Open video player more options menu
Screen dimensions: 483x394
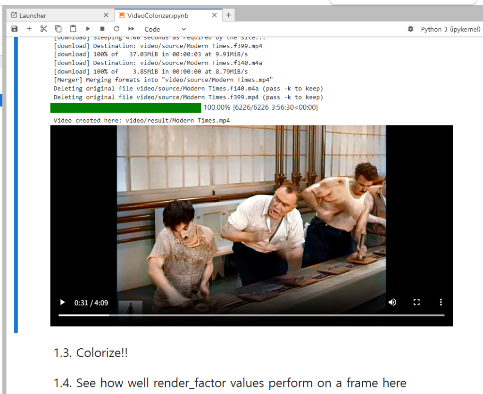coord(441,302)
